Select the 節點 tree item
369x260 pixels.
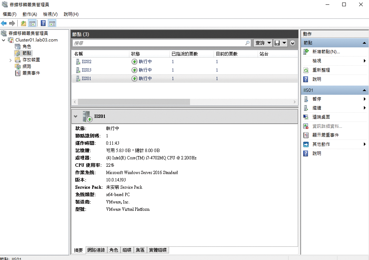coord(26,53)
